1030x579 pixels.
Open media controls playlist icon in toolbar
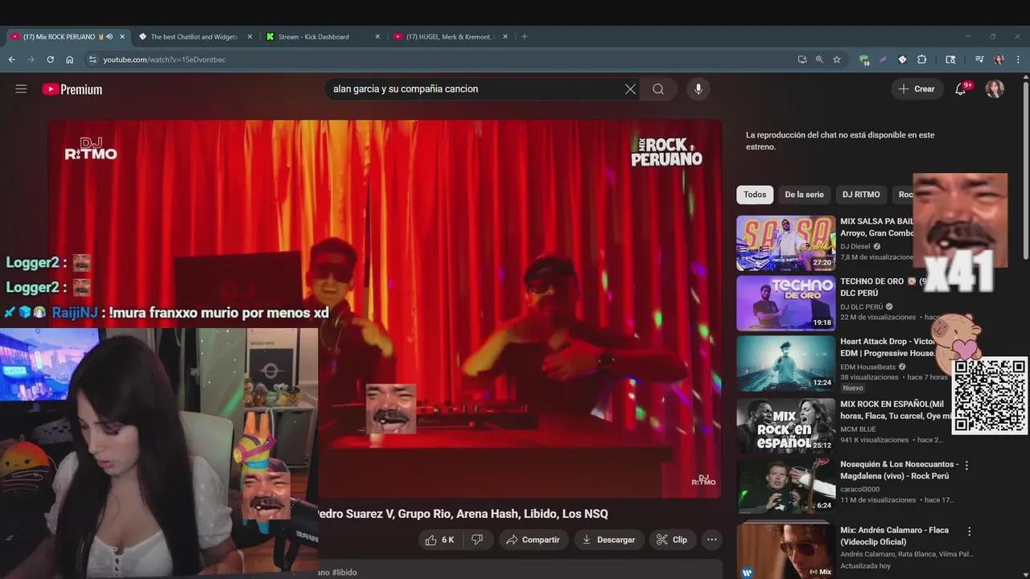click(979, 60)
